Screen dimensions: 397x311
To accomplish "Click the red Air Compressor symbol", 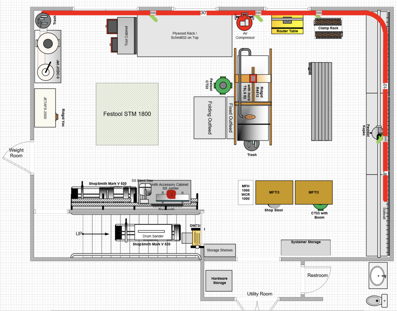I will 244,22.
